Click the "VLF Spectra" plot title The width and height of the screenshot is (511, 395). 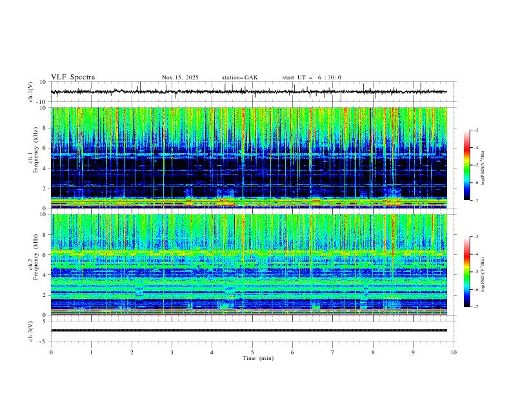[x=73, y=77]
